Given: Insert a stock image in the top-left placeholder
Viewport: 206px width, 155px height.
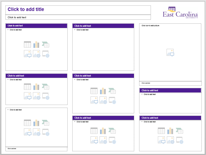Looking at the screenshot, I should pyautogui.click(x=27, y=54).
